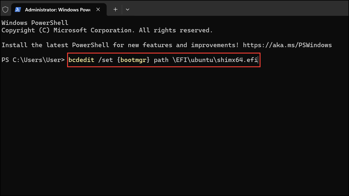Image resolution: width=349 pixels, height=196 pixels.
Task: Click the bcdedit command text
Action: coord(81,60)
